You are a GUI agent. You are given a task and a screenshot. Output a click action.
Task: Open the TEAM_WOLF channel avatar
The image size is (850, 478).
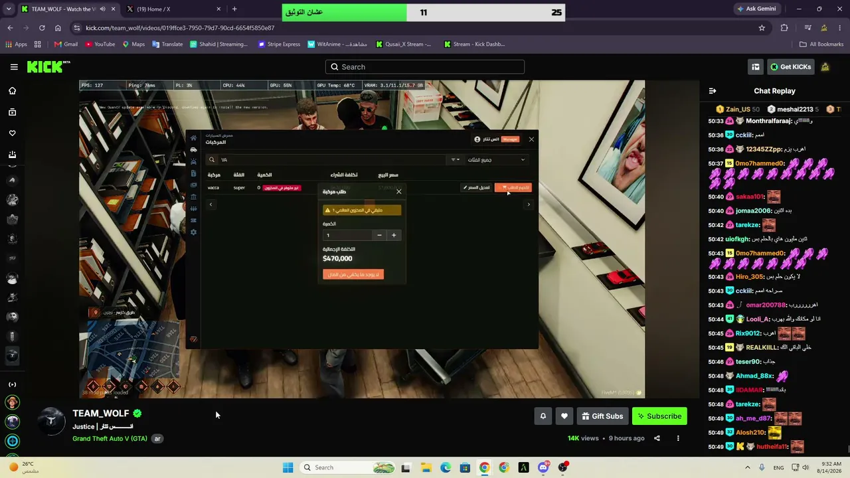(x=51, y=422)
